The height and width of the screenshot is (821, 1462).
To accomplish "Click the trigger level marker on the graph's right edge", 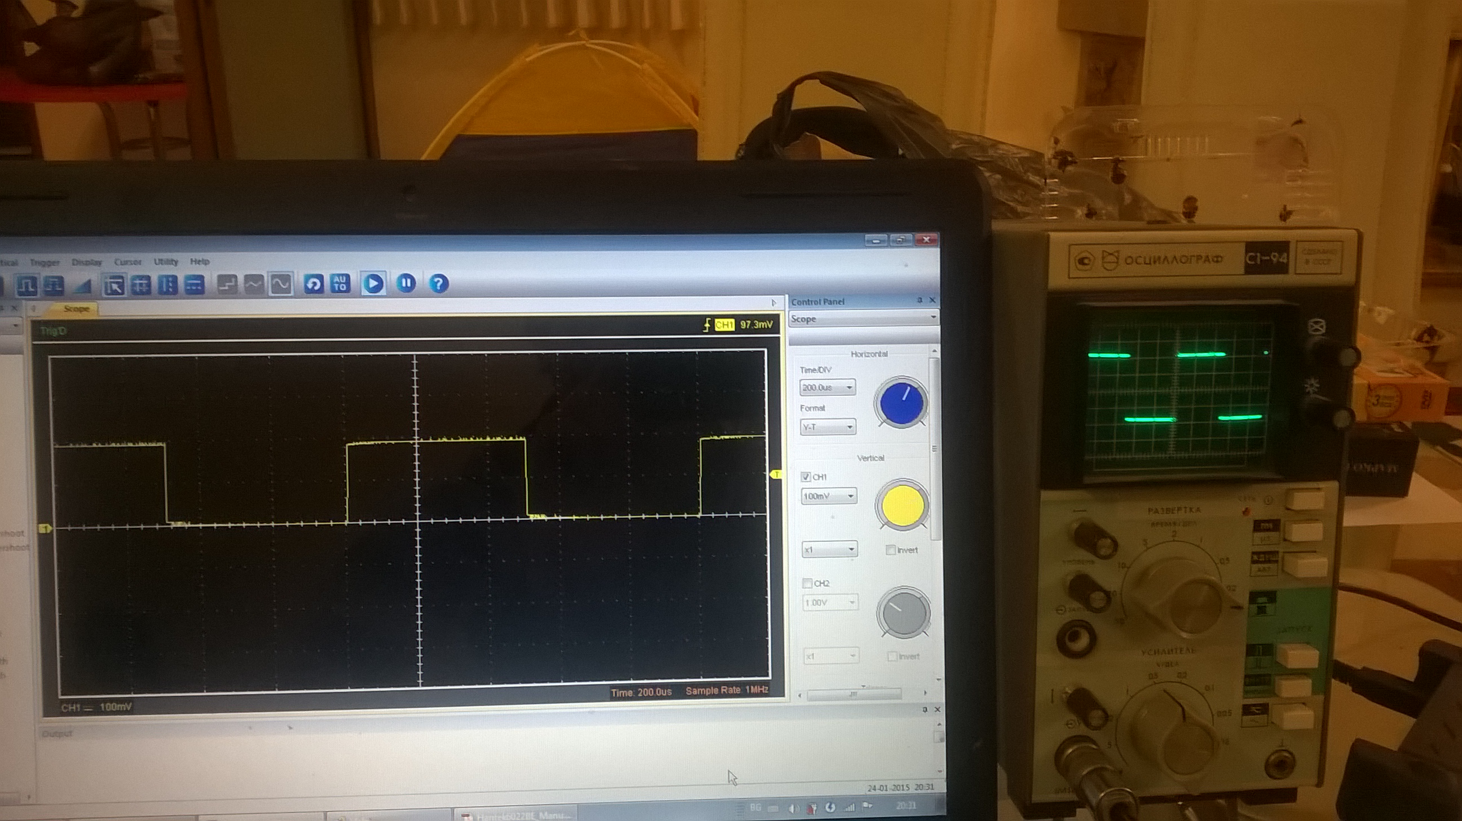I will (x=776, y=474).
